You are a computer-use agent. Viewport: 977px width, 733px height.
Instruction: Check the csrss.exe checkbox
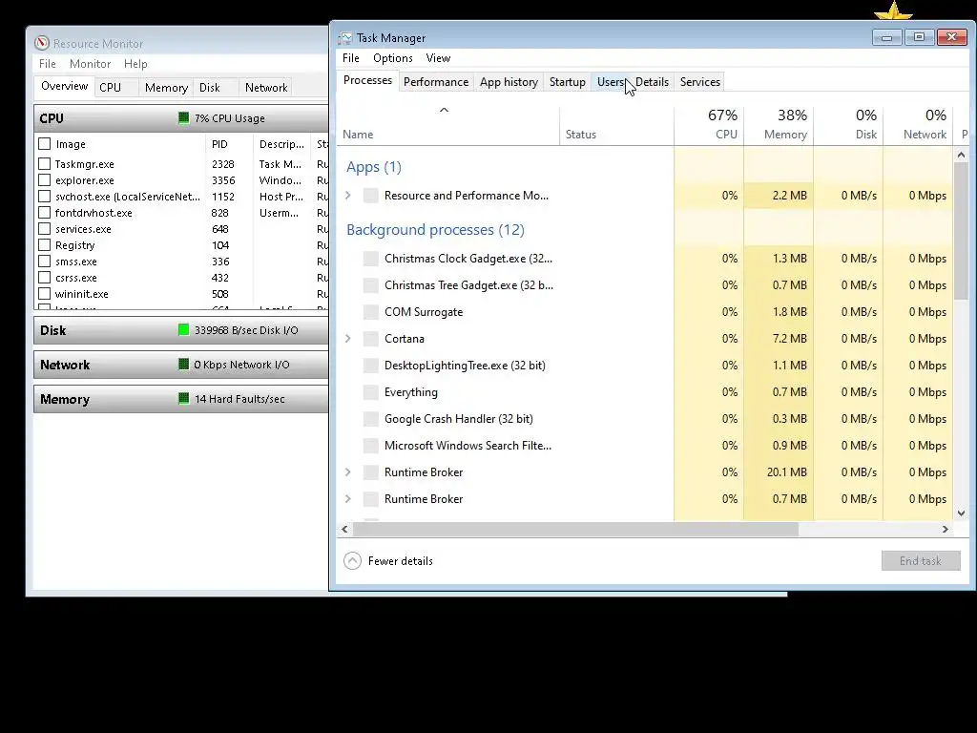44,278
